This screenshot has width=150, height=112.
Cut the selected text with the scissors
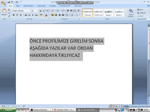[x=9, y=10]
